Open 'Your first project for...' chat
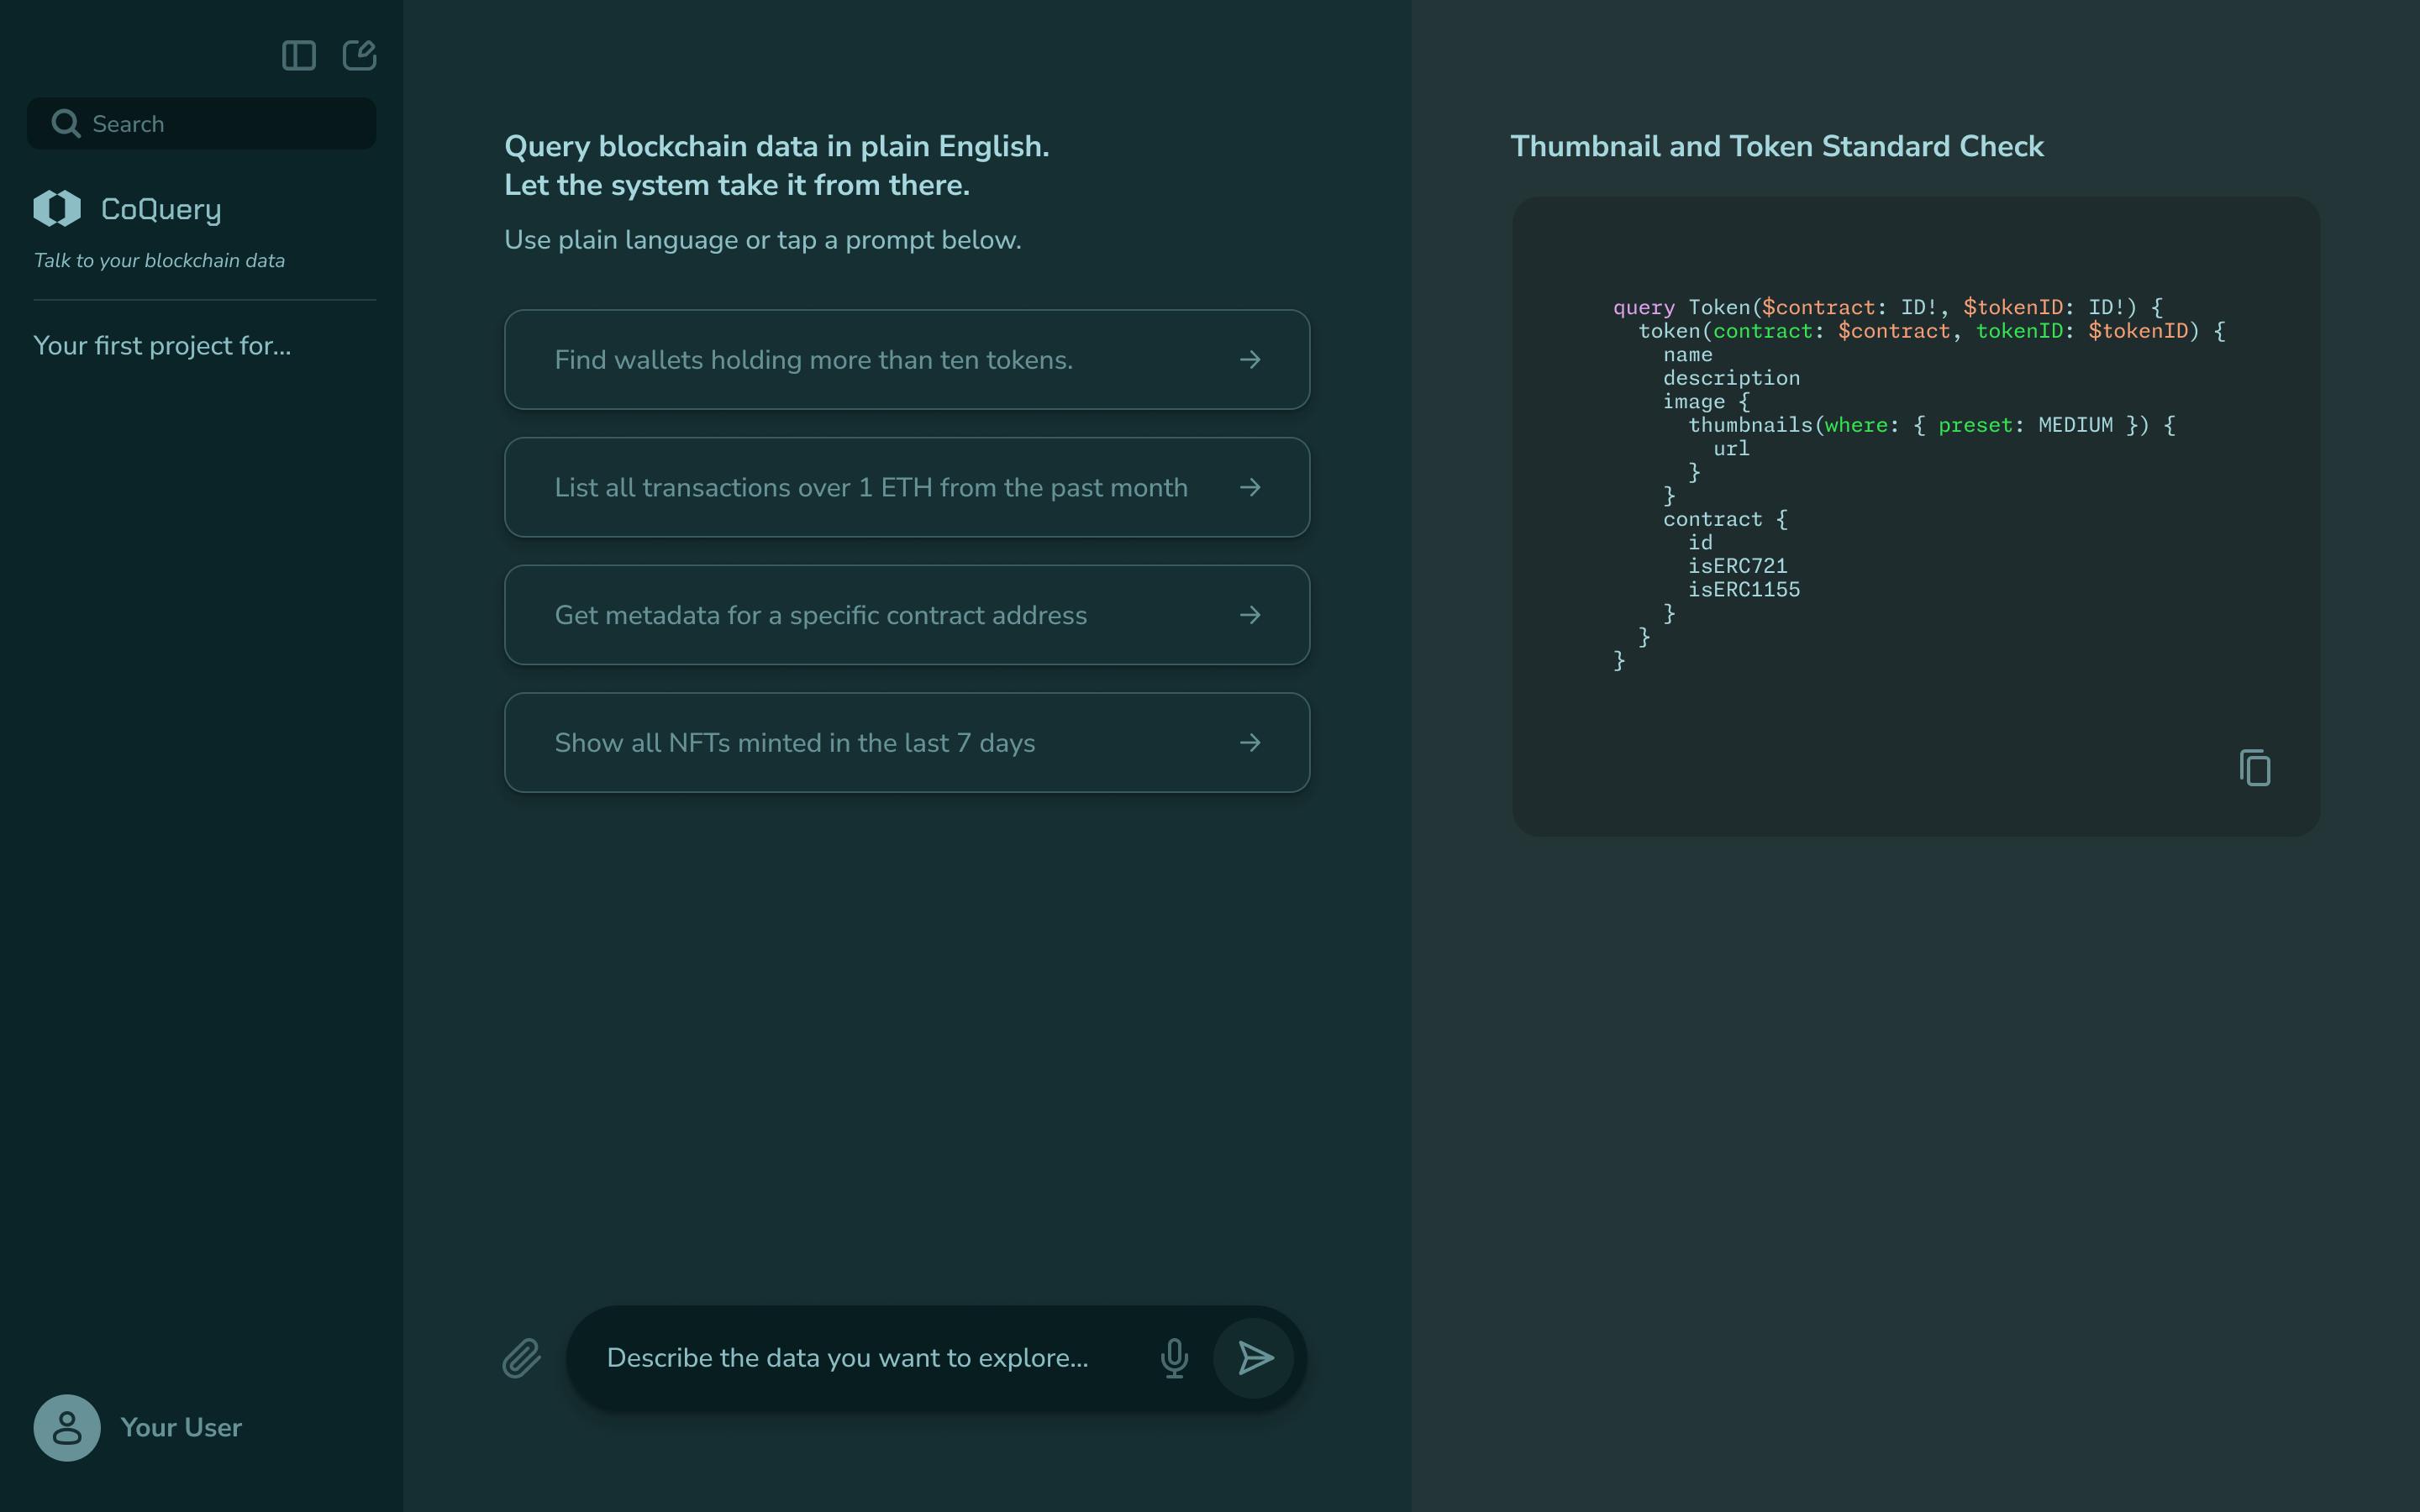2420x1512 pixels. (162, 346)
